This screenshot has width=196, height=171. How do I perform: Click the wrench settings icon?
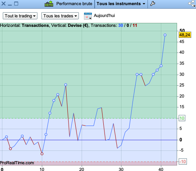[153, 4]
